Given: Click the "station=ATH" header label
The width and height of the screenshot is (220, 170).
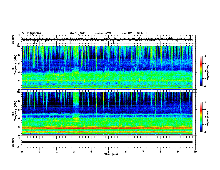Looking at the screenshot, I should (103, 33).
